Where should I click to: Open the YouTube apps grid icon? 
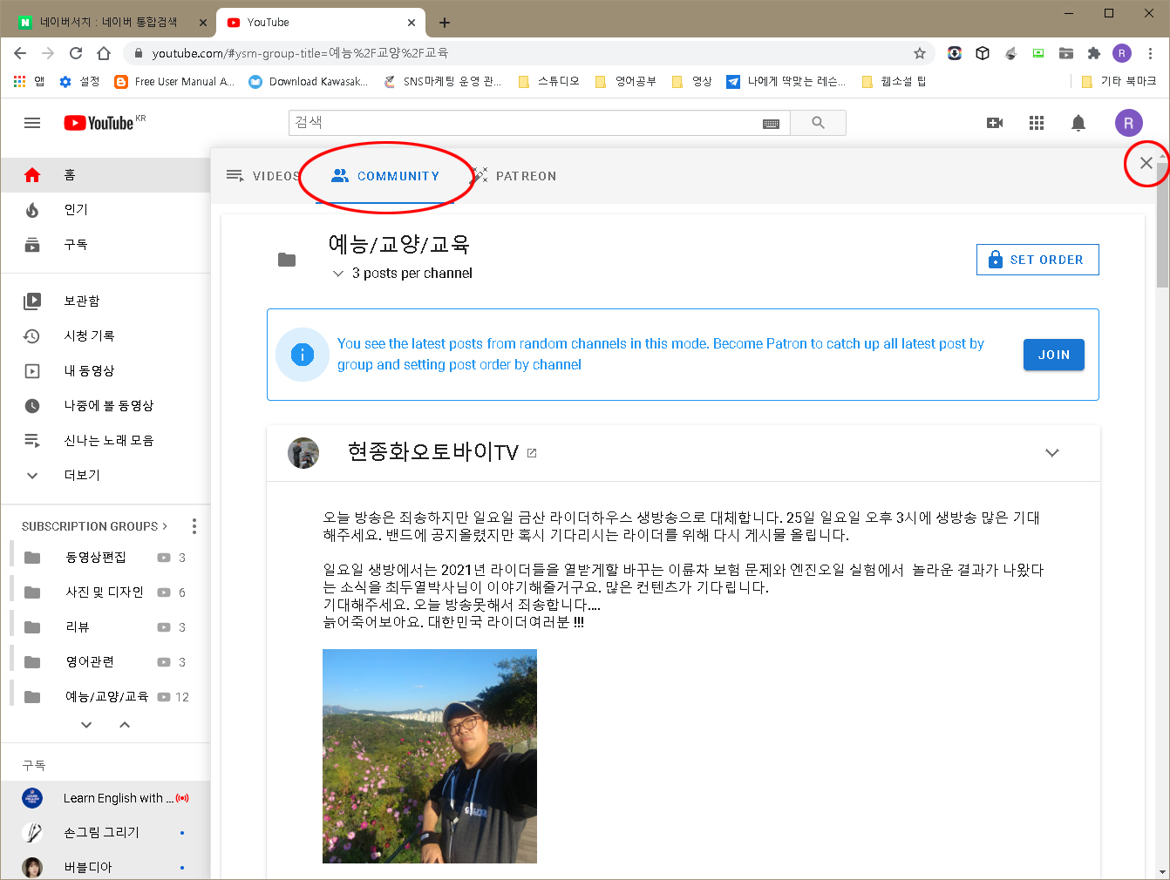point(1037,123)
